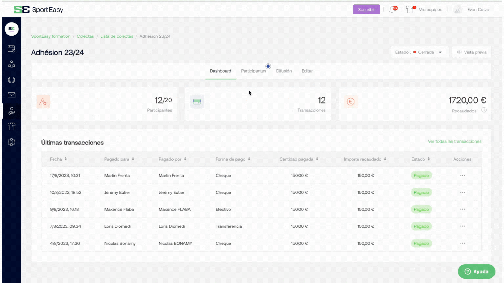
Task: Select the jersey equipment sidebar icon
Action: tap(12, 127)
